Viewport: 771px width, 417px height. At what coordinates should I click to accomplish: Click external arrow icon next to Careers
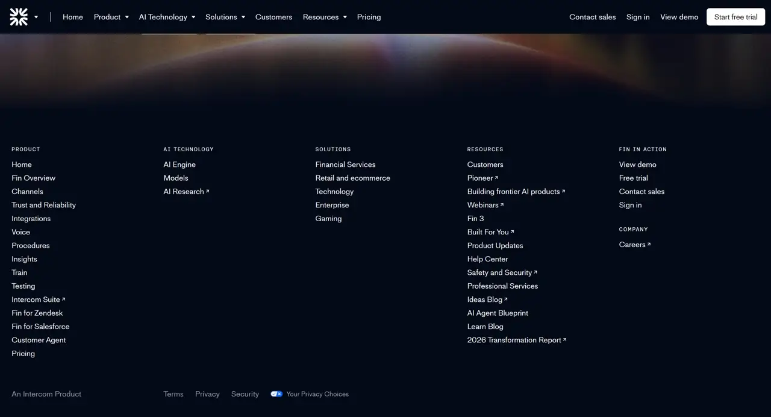[649, 245]
